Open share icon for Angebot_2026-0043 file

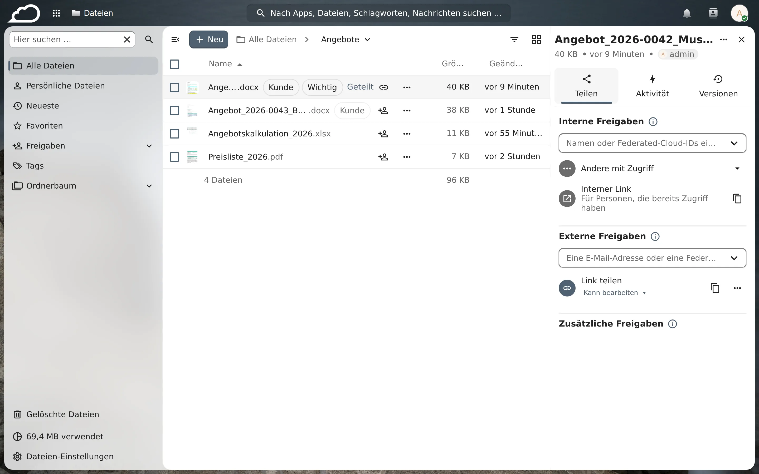click(383, 110)
